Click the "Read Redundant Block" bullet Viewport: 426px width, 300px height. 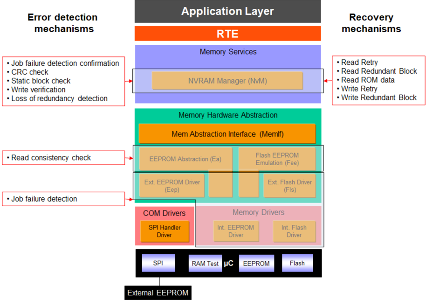377,71
